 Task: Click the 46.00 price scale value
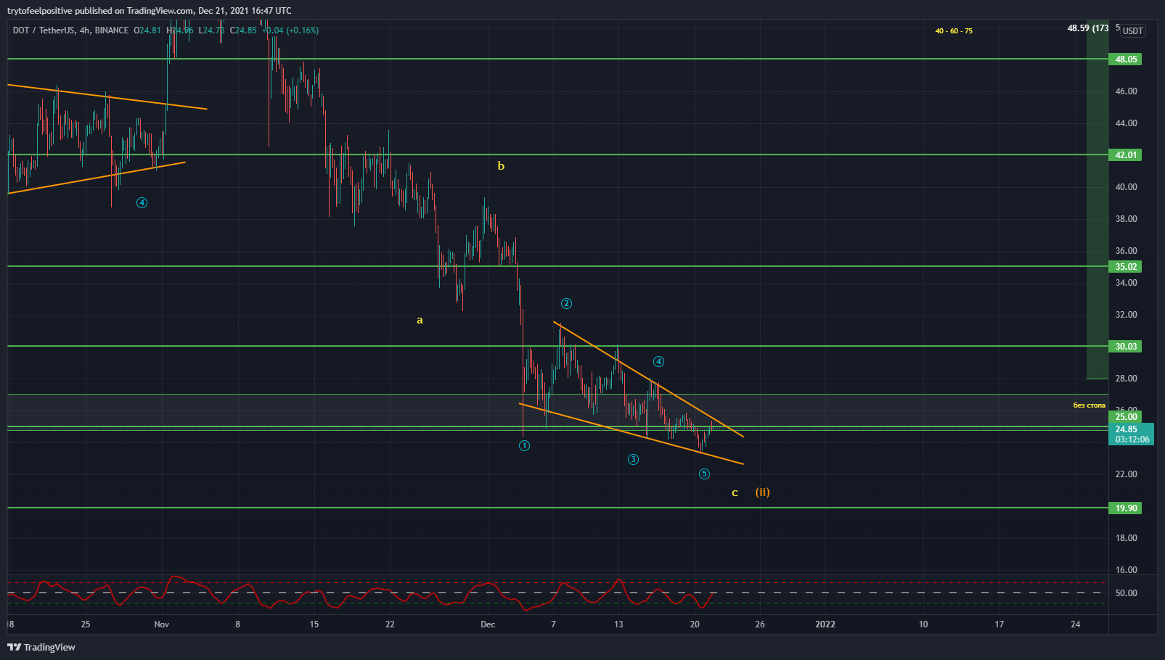1126,91
